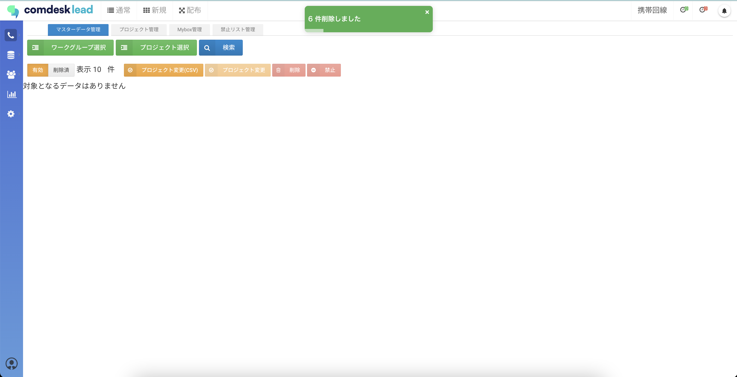Click the clock icon with red badge
Image resolution: width=737 pixels, height=377 pixels.
pyautogui.click(x=703, y=10)
